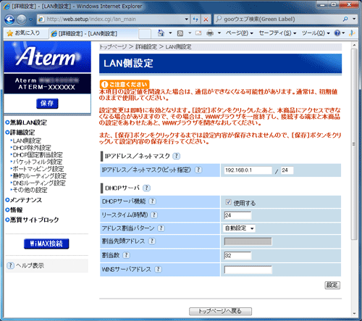Click the page vertical scrollbar
This screenshot has width=362, height=321.
coord(354,144)
